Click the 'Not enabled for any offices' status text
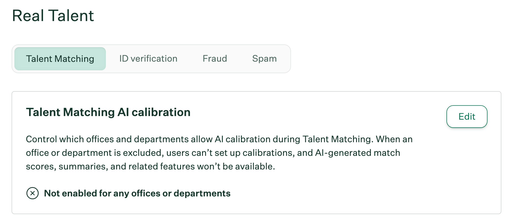The height and width of the screenshot is (219, 515). pyautogui.click(x=137, y=193)
